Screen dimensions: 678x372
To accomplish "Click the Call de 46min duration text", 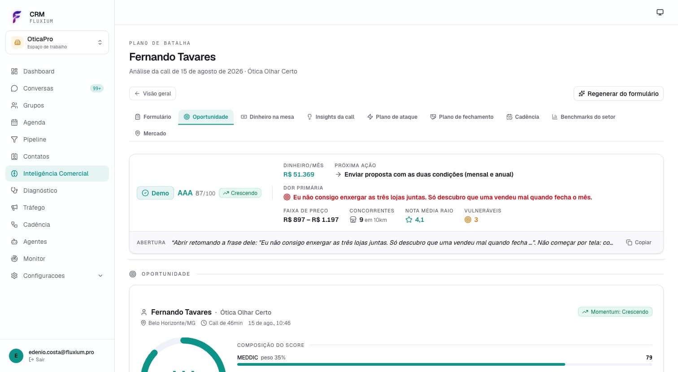I will (x=226, y=323).
